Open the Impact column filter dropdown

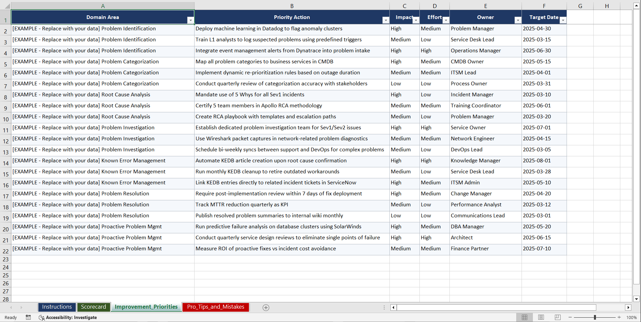416,20
